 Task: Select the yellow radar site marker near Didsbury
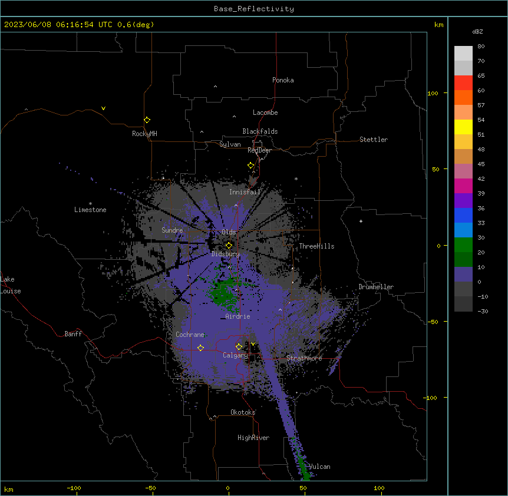229,245
